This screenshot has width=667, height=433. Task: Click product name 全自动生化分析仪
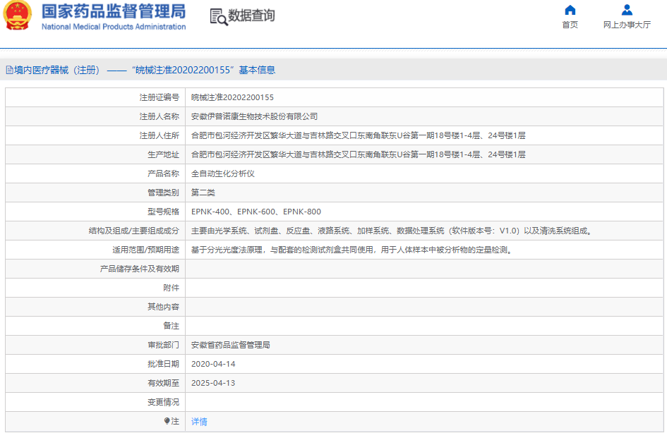click(222, 173)
